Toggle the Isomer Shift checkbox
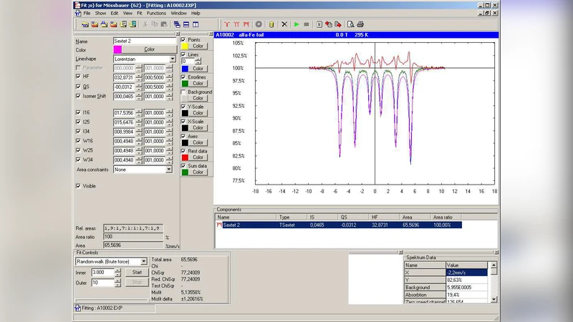 point(78,95)
